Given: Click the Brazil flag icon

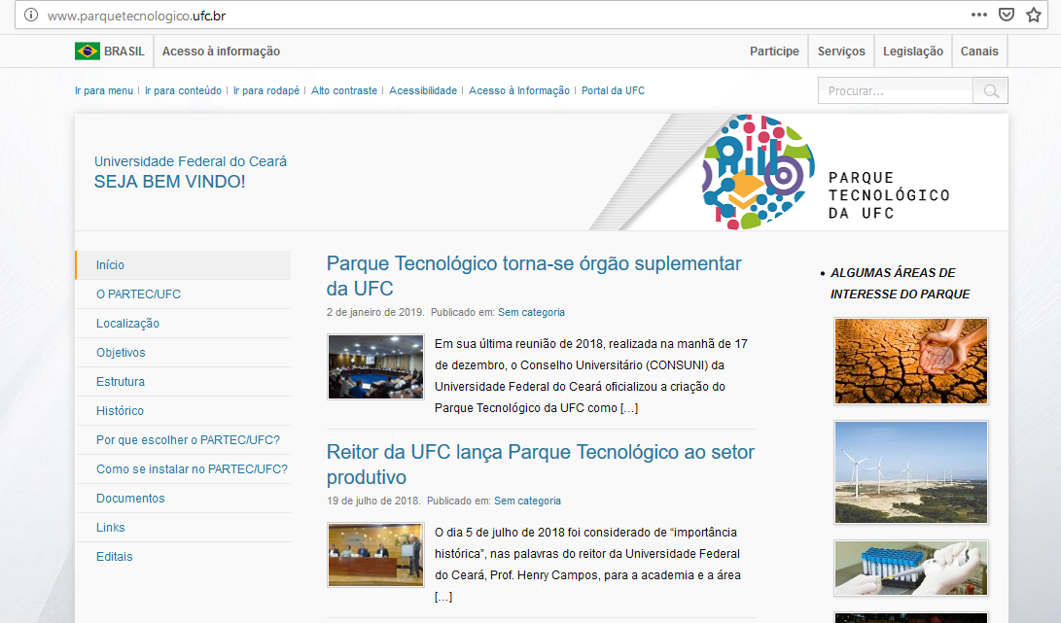Looking at the screenshot, I should (87, 52).
